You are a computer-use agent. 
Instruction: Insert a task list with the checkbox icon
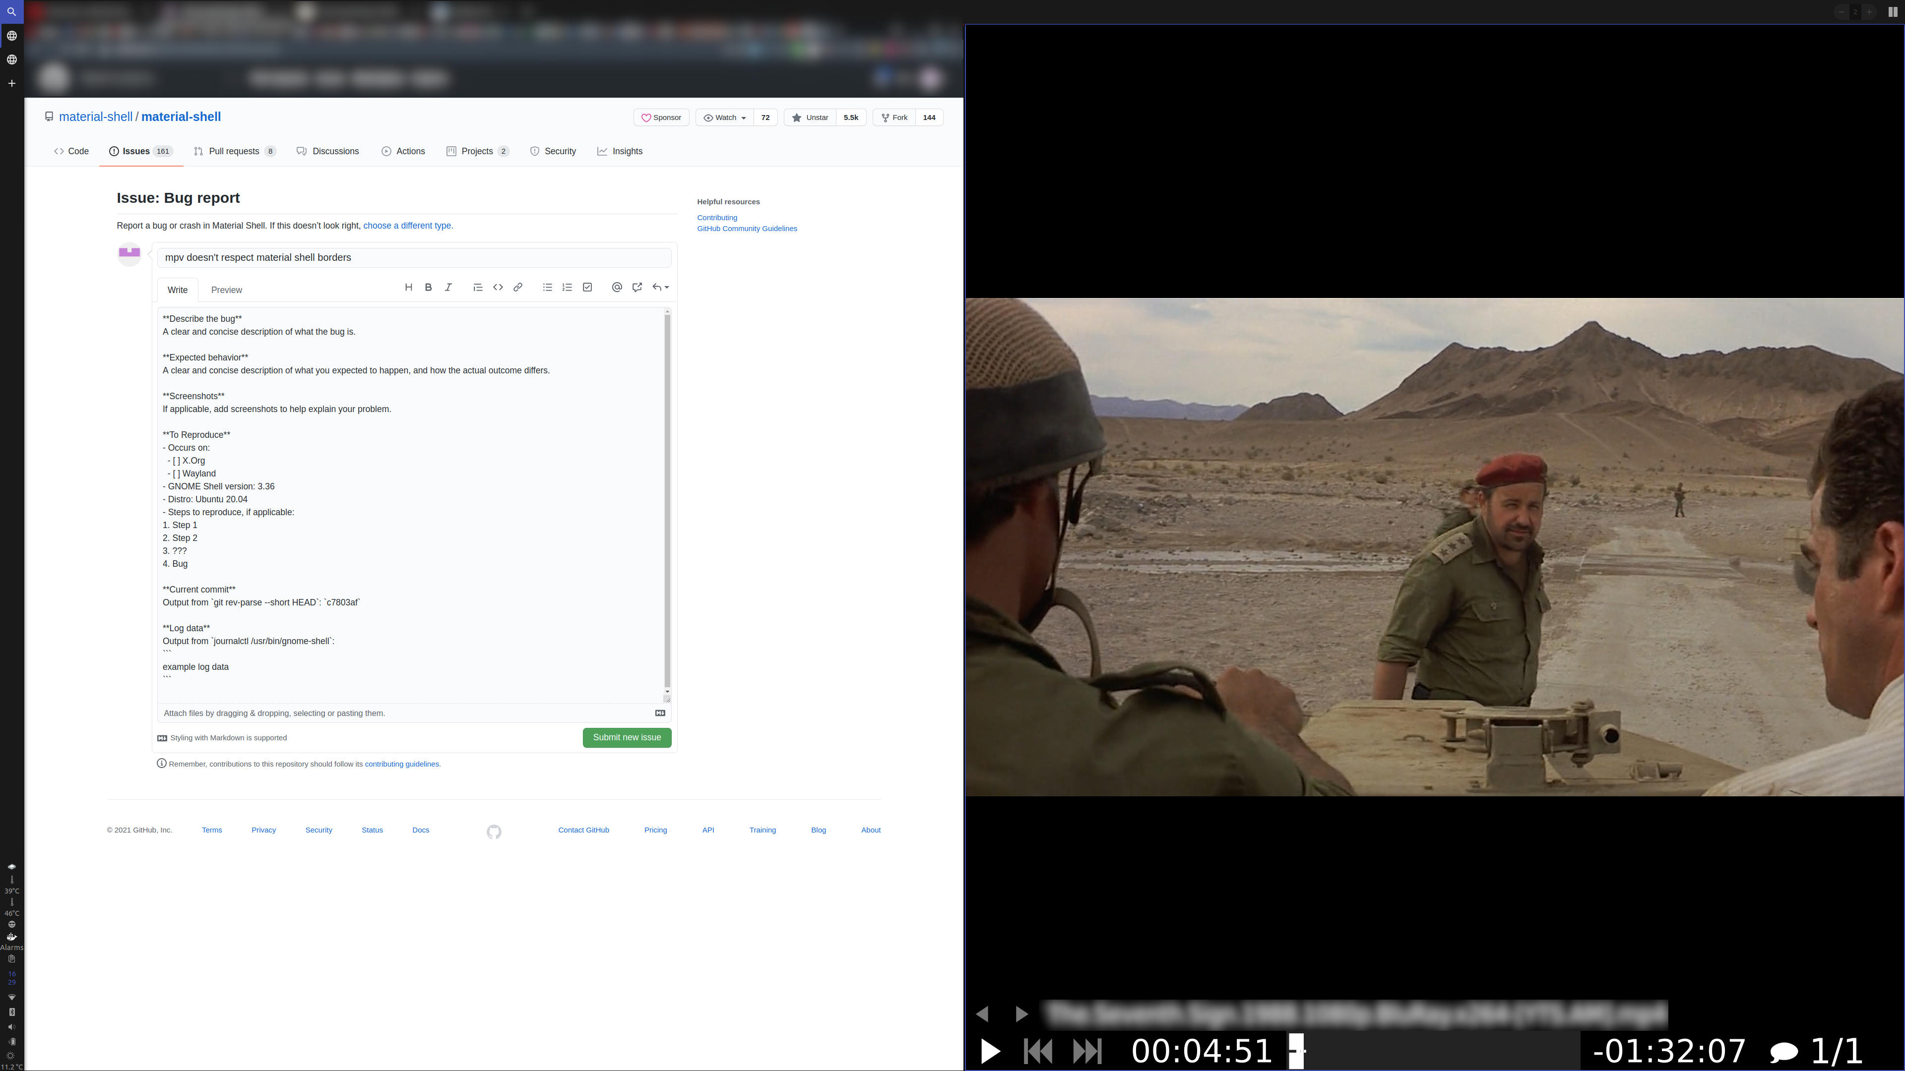click(x=587, y=288)
